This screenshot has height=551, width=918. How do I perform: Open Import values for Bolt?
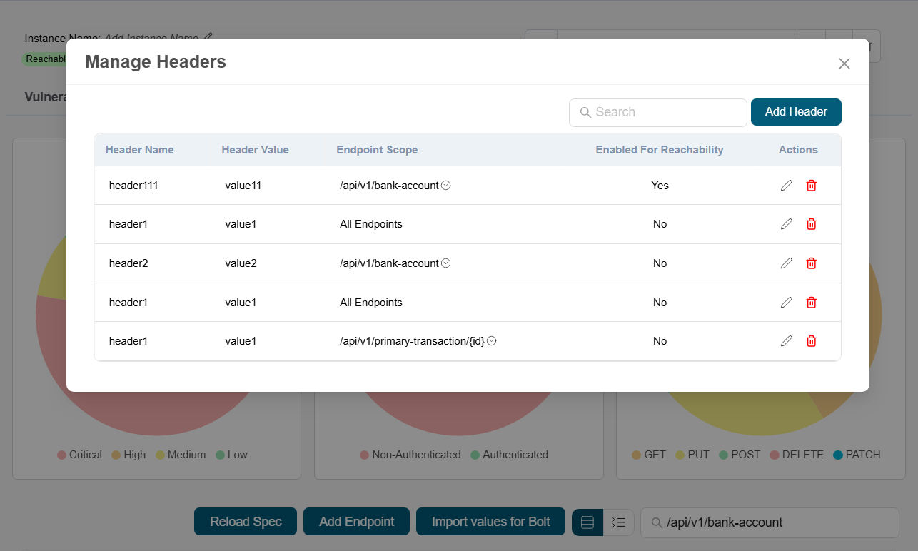(490, 522)
